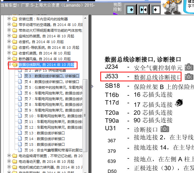Open 页 16：安全气囊卷簧和带滑环的复位
The width and height of the screenshot is (194, 173).
coord(53,150)
